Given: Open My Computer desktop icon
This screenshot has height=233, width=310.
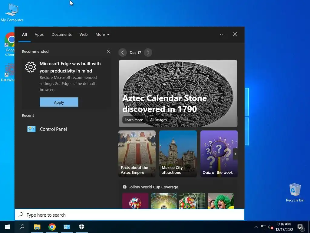Looking at the screenshot, I should pyautogui.click(x=12, y=12).
